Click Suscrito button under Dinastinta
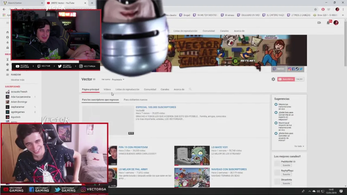The image size is (347, 195). 286,183
